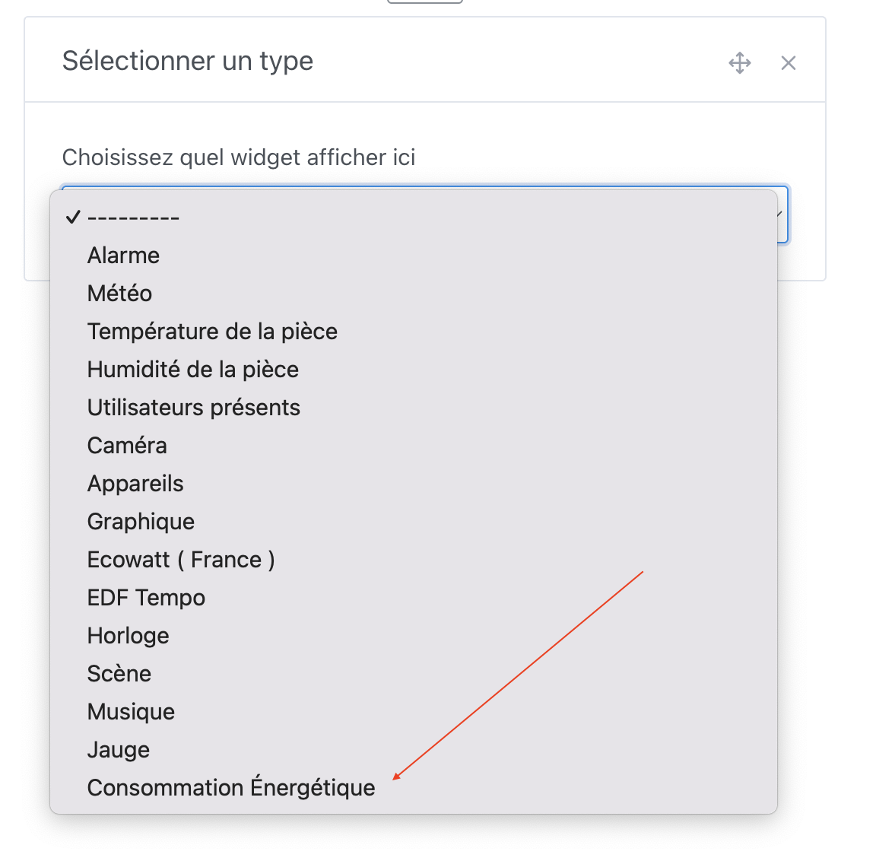876x864 pixels.
Task: Select the Appareils option
Action: [x=135, y=483]
